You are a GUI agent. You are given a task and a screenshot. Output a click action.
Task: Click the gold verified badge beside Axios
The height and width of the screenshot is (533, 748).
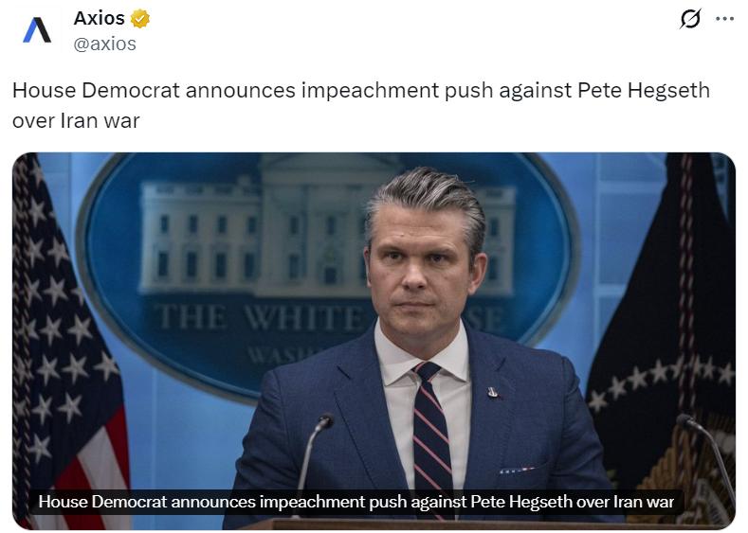tap(139, 19)
